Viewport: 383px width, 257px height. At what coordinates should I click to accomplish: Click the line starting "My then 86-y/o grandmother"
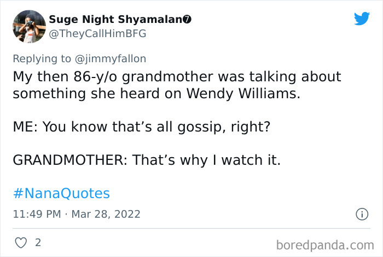177,76
